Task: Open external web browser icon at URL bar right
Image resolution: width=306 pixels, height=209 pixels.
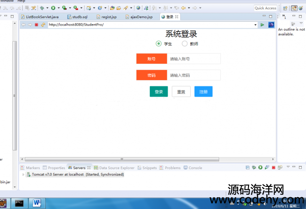Action: [271, 25]
